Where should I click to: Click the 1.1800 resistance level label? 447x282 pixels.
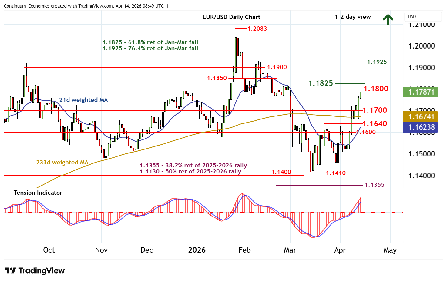click(376, 89)
